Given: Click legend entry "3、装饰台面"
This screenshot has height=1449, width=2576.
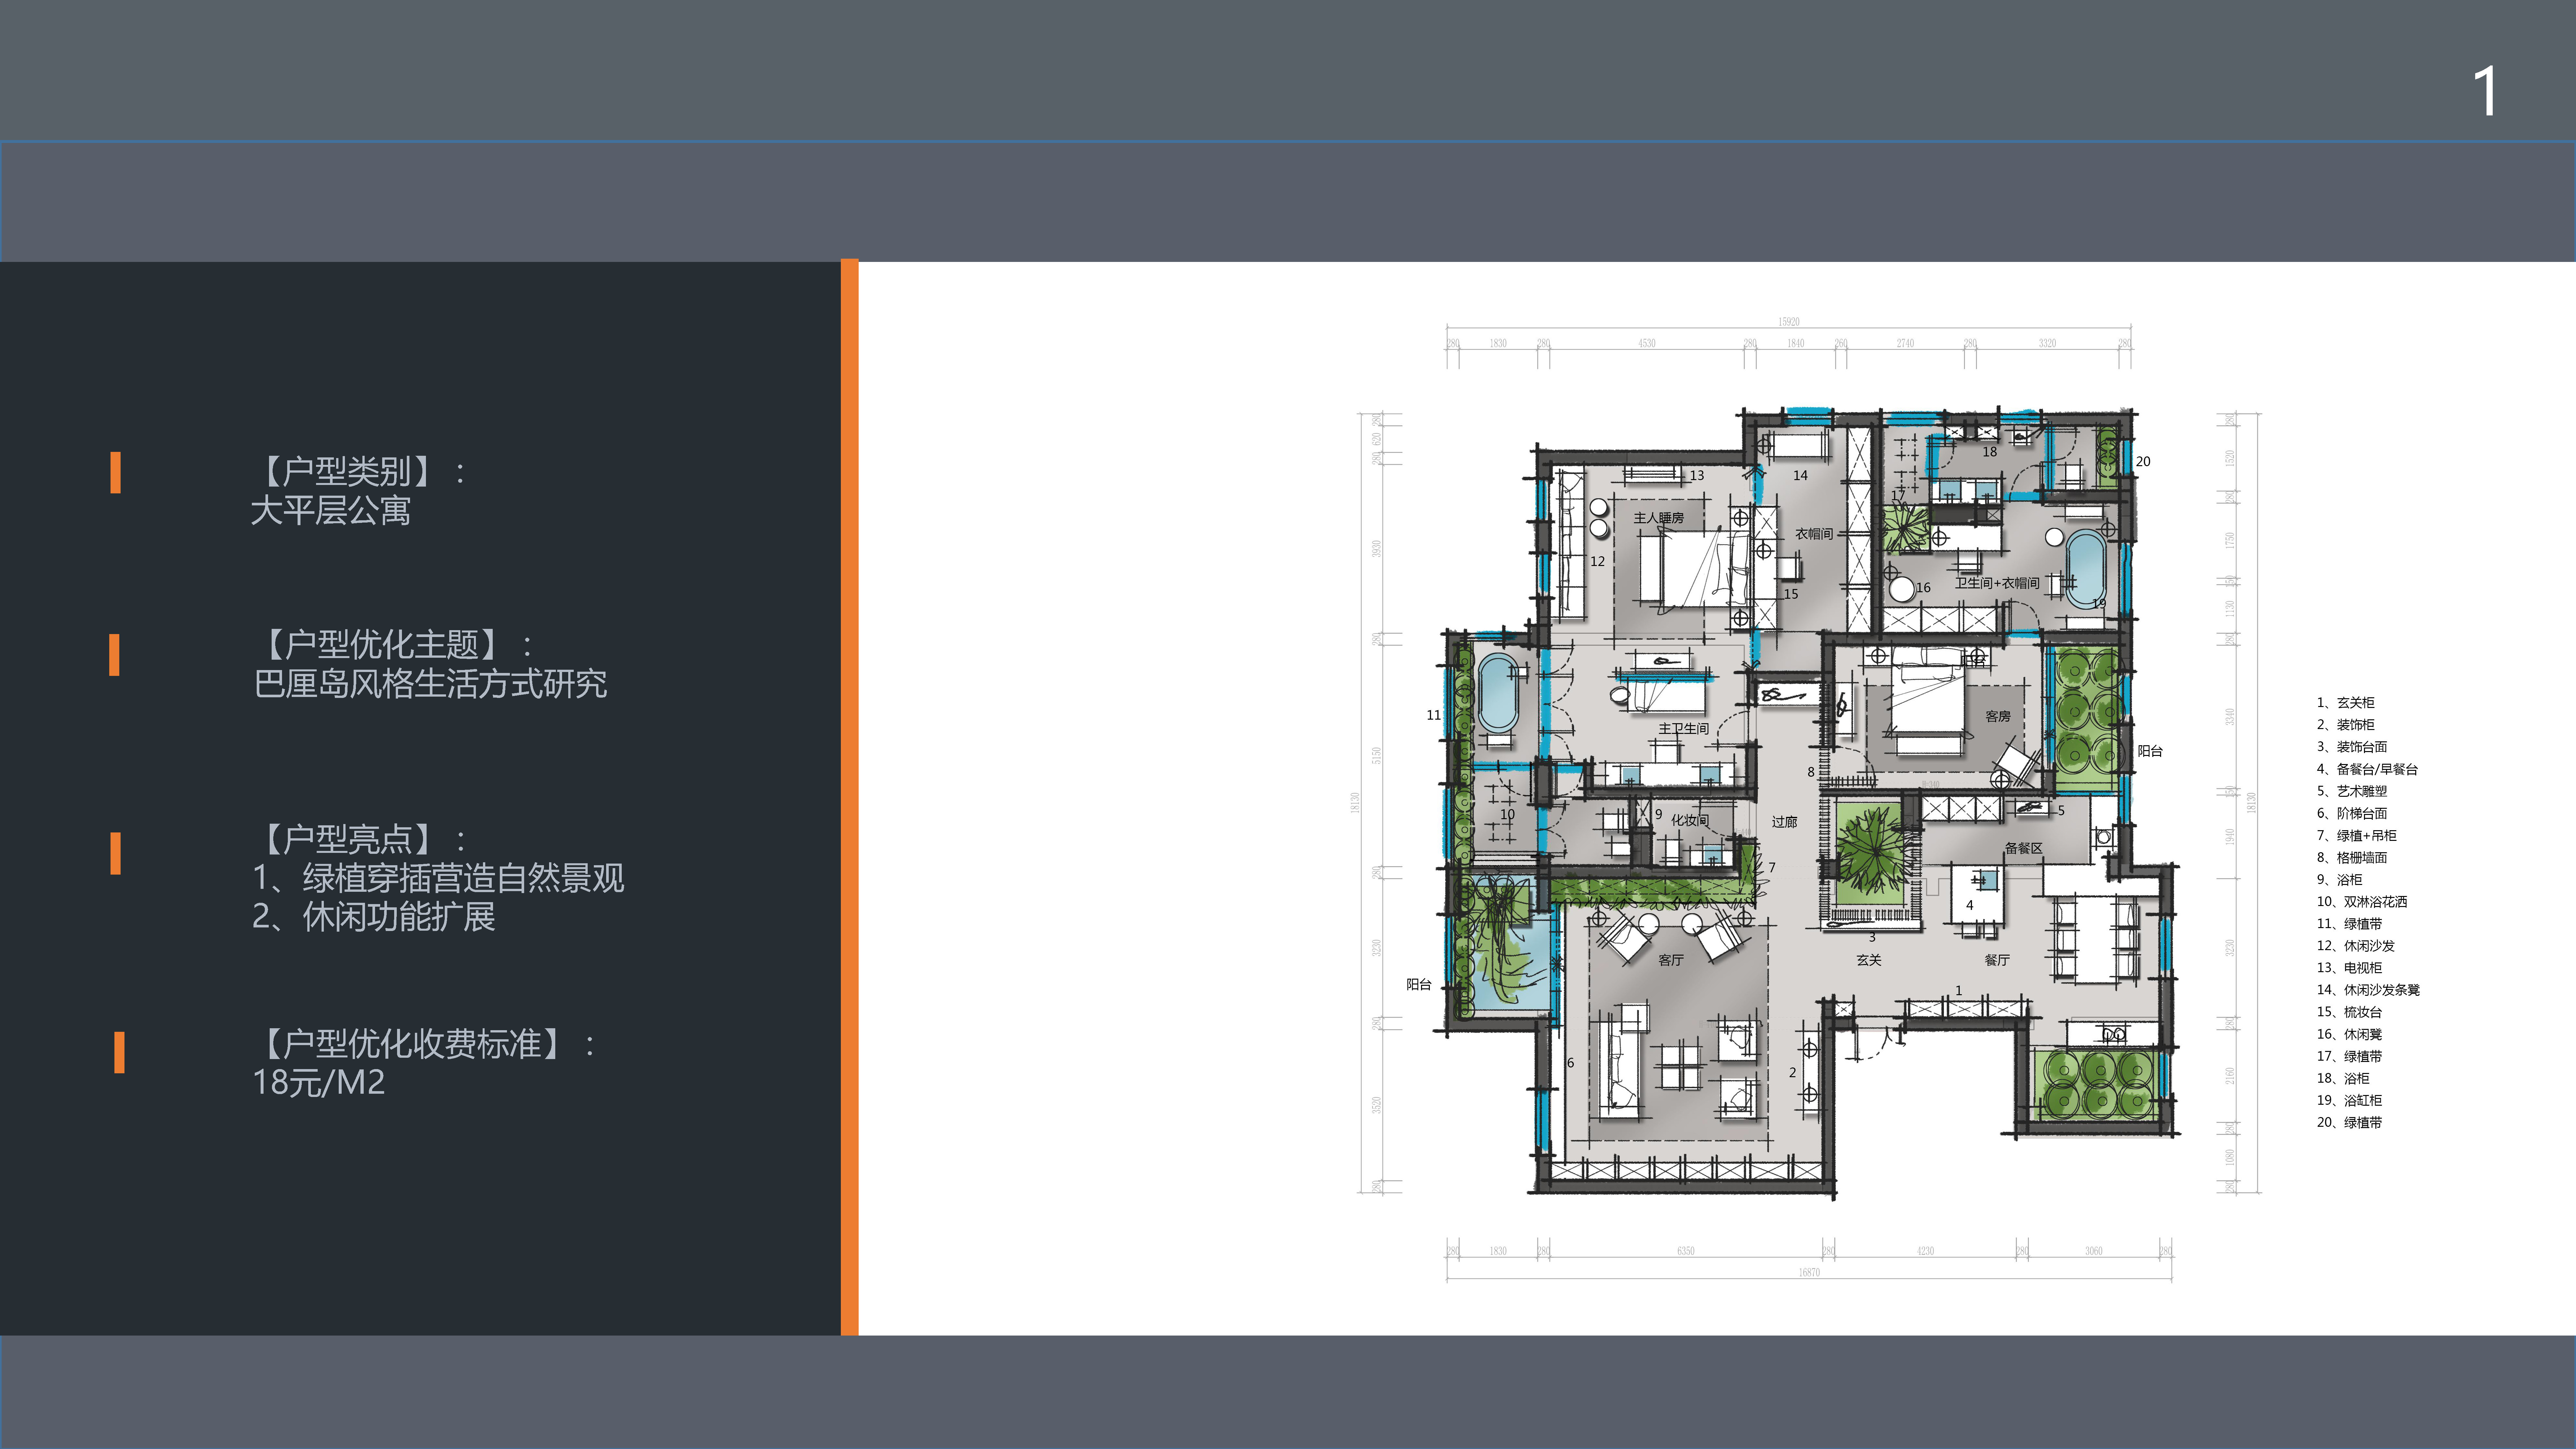Looking at the screenshot, I should point(2352,747).
